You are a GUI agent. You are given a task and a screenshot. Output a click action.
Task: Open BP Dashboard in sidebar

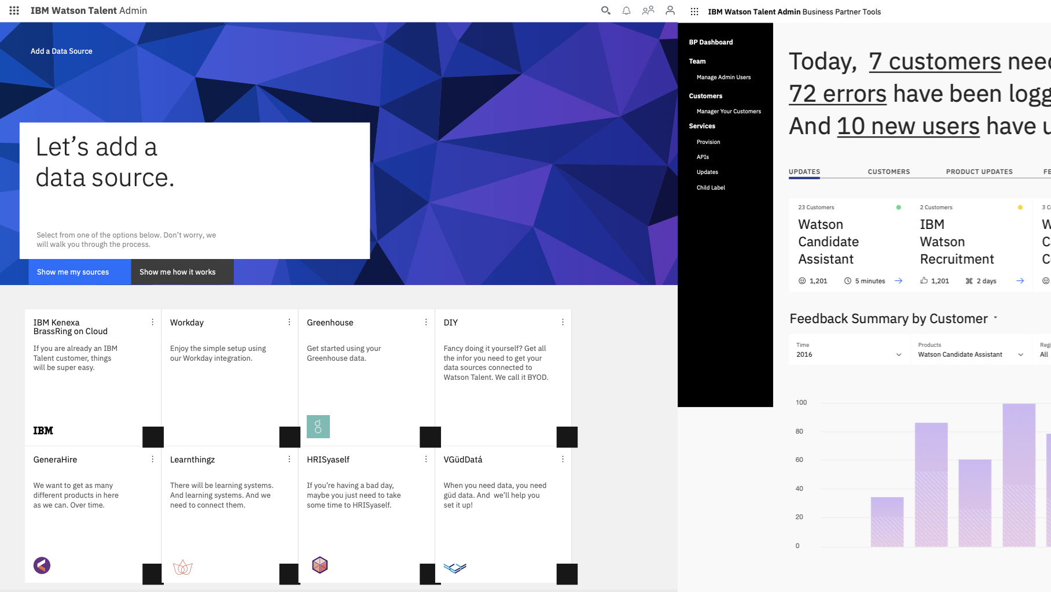pos(711,42)
